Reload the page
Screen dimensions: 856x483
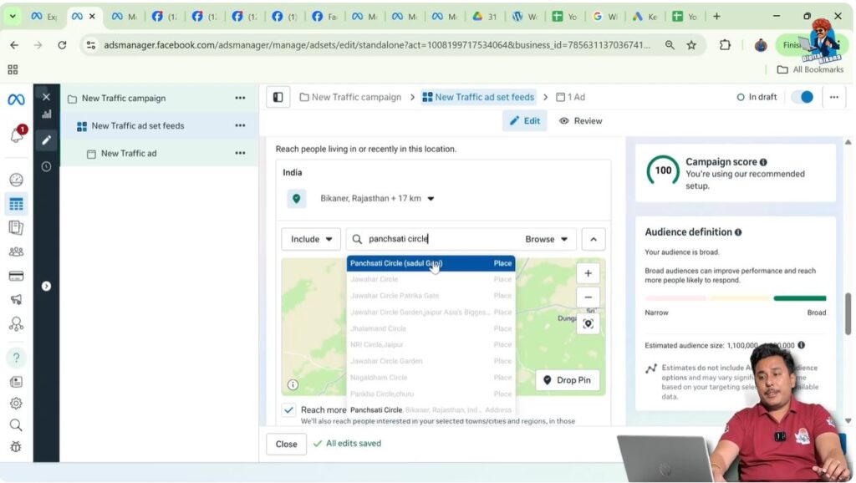tap(62, 45)
